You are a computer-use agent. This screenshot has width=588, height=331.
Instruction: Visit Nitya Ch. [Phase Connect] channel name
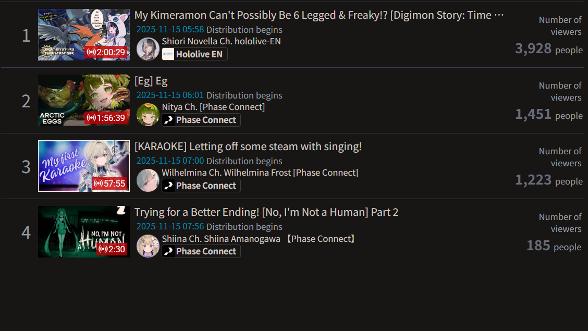coord(213,107)
